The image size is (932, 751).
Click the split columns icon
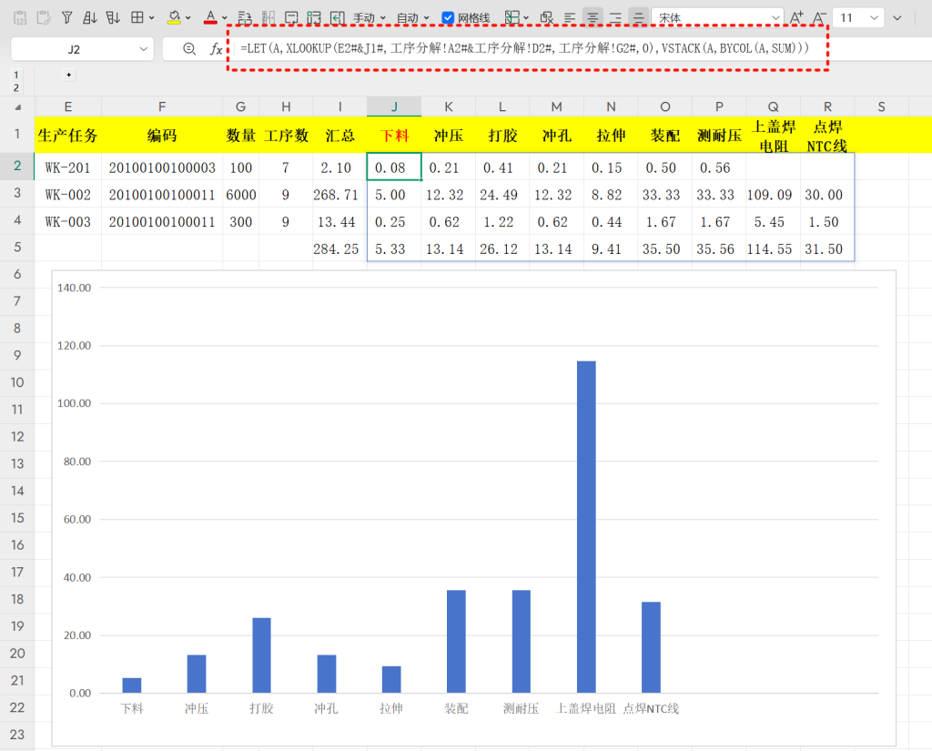pyautogui.click(x=268, y=18)
